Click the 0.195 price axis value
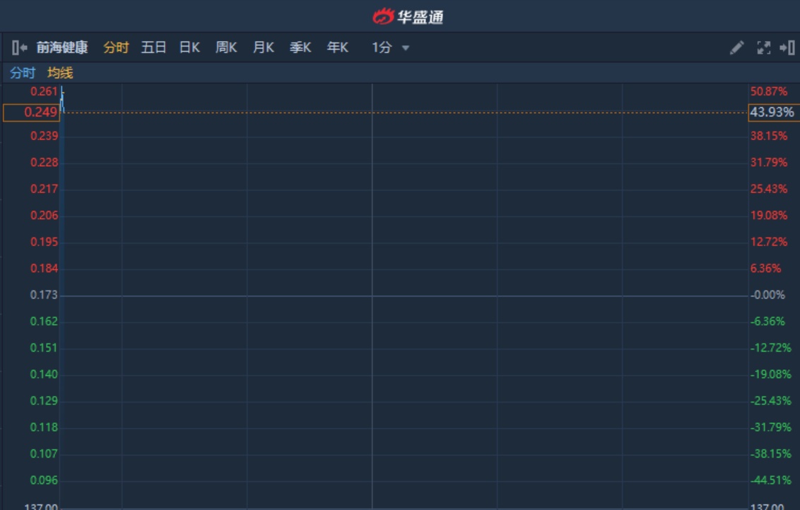 45,242
